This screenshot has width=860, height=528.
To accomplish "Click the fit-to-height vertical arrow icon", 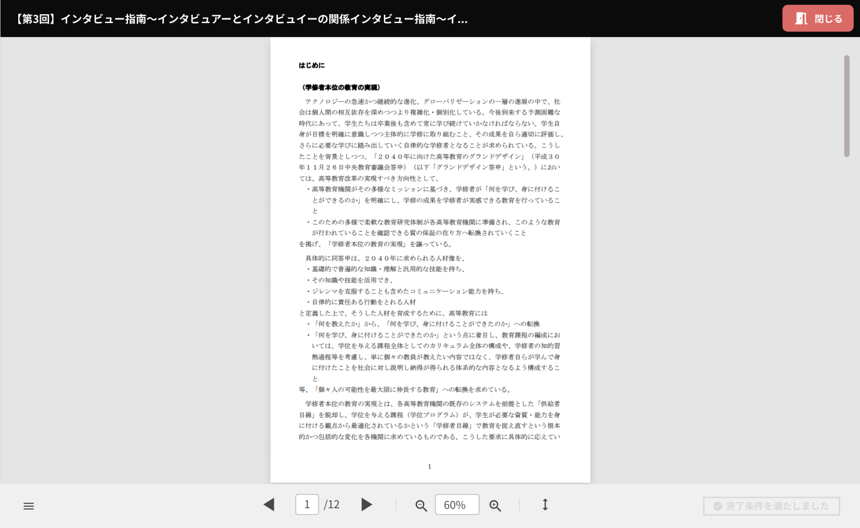I will coord(545,504).
